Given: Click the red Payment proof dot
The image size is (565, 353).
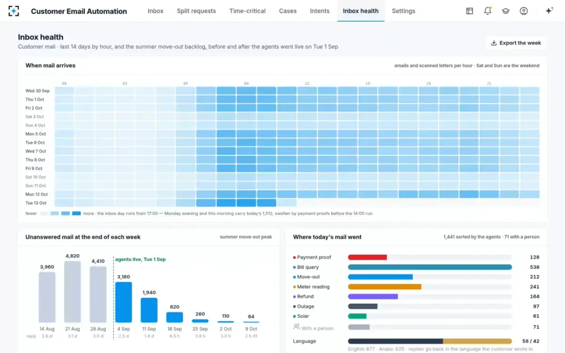Looking at the screenshot, I should (294, 257).
